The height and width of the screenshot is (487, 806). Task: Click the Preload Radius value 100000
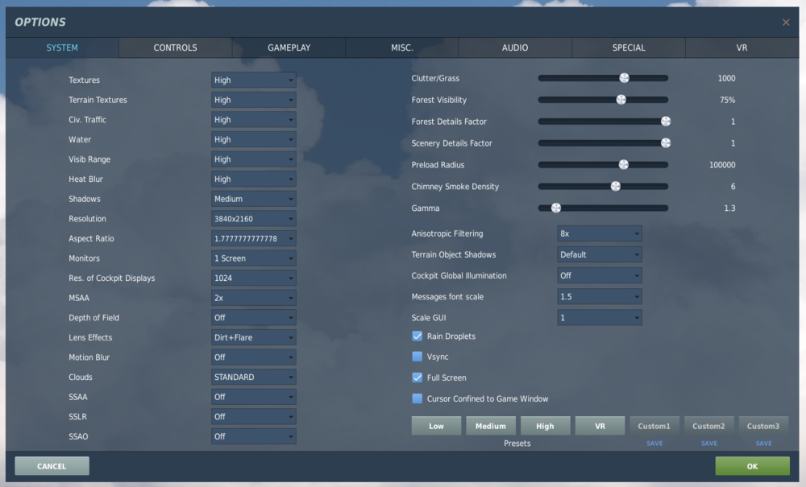(x=722, y=165)
